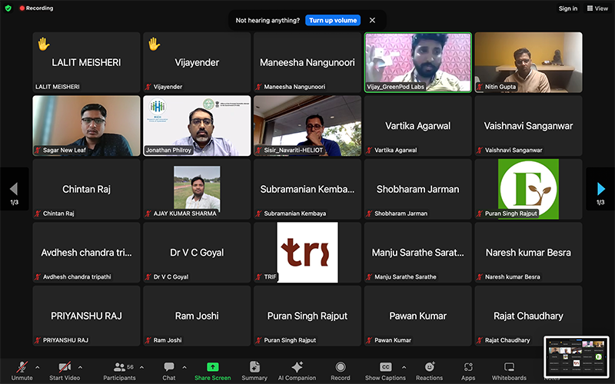Expand audio options arrow beside Unmute

(36, 366)
